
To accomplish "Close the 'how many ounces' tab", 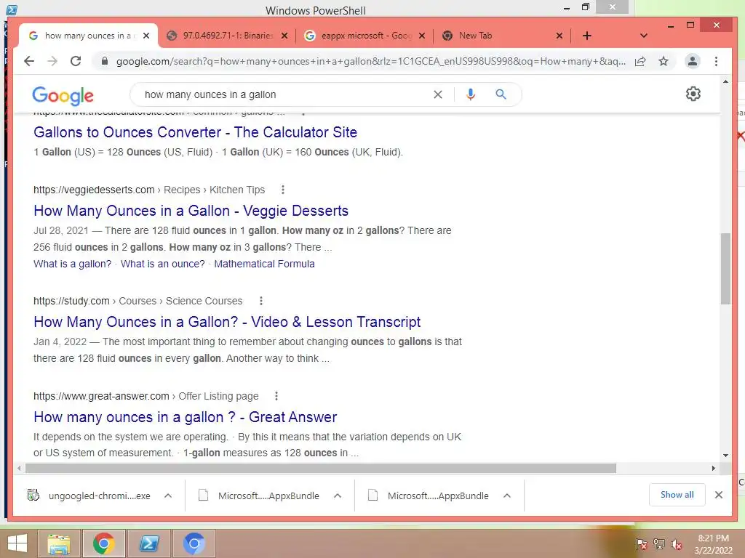I will 146,36.
